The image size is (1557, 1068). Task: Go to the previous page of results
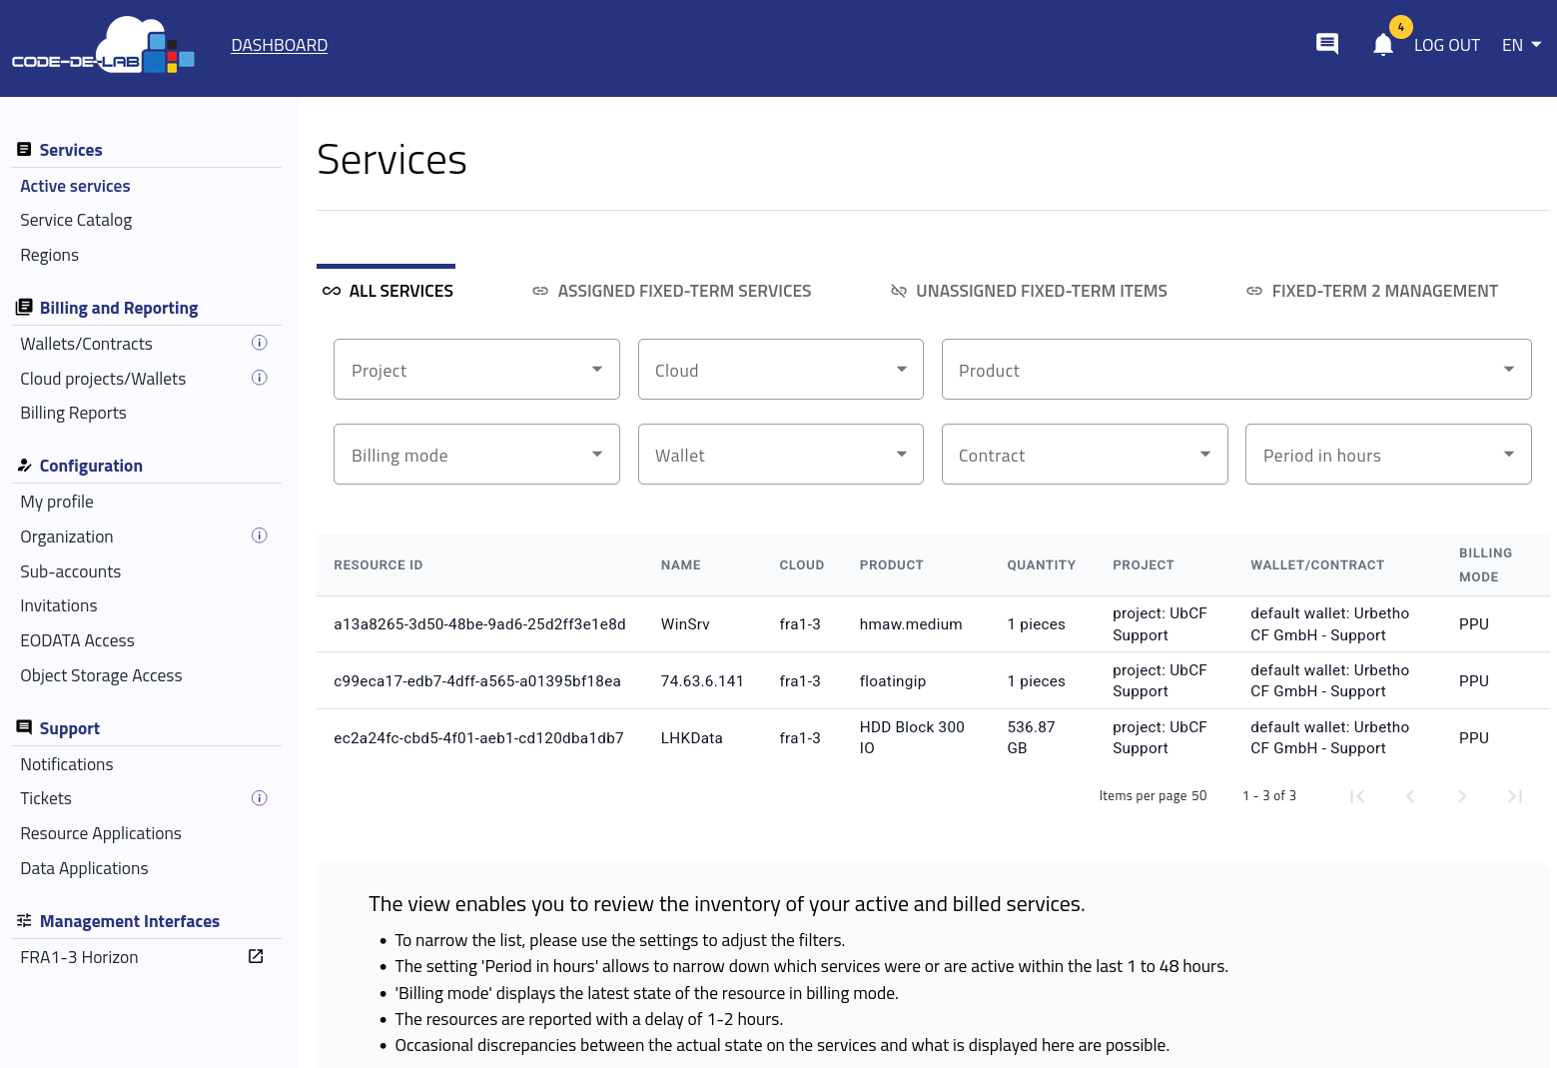pyautogui.click(x=1410, y=796)
